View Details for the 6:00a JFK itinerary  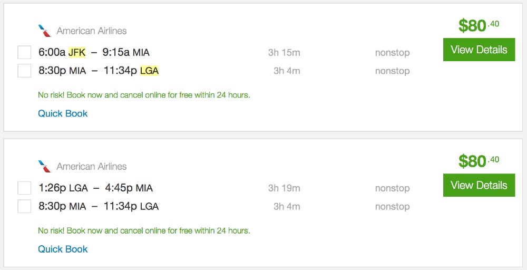tap(479, 50)
